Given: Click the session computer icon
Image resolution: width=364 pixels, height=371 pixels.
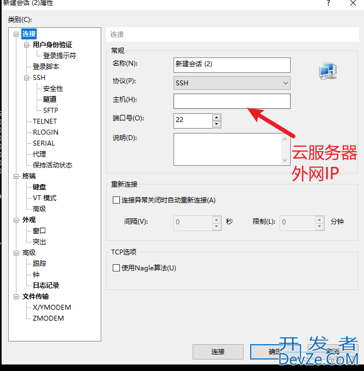Looking at the screenshot, I should pyautogui.click(x=328, y=71).
